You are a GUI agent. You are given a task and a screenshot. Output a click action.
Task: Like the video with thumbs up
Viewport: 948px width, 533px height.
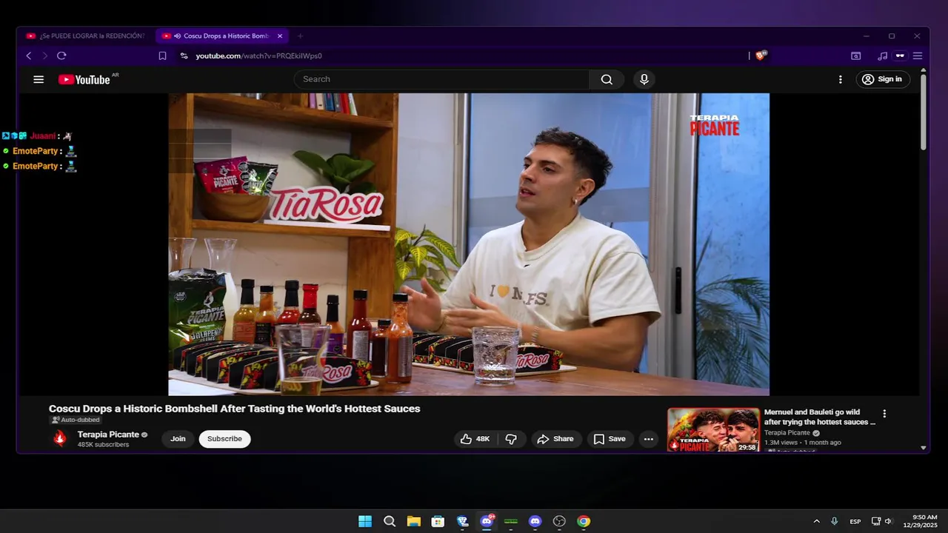pos(475,439)
